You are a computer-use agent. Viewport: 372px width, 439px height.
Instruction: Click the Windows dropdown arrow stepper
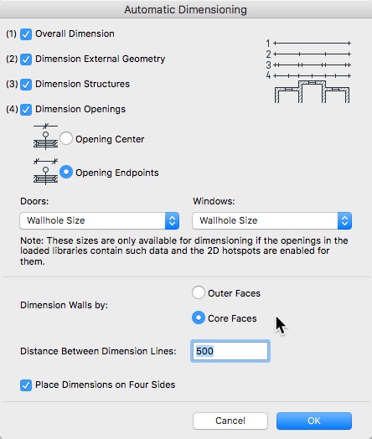tap(345, 220)
